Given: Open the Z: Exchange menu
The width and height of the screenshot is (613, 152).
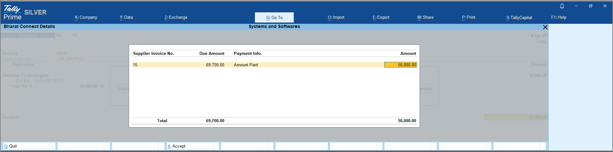Looking at the screenshot, I should (176, 17).
